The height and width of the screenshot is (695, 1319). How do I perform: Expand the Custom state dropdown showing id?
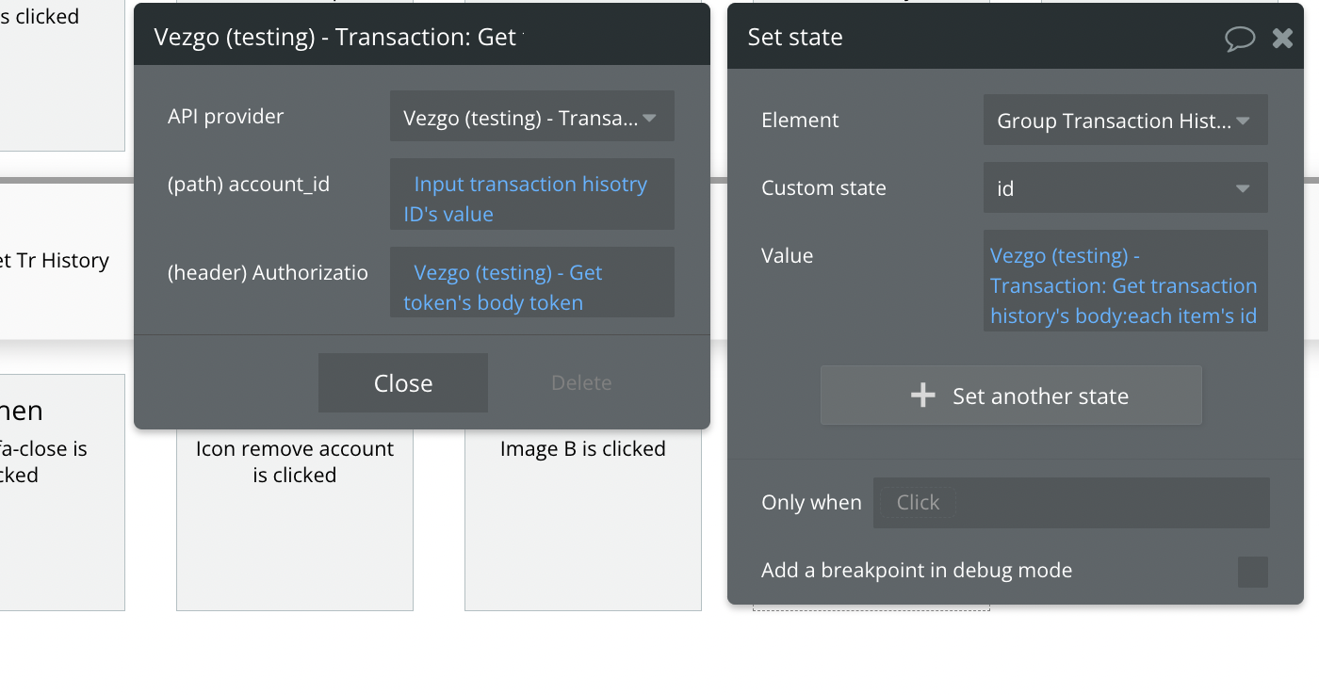tap(1125, 188)
